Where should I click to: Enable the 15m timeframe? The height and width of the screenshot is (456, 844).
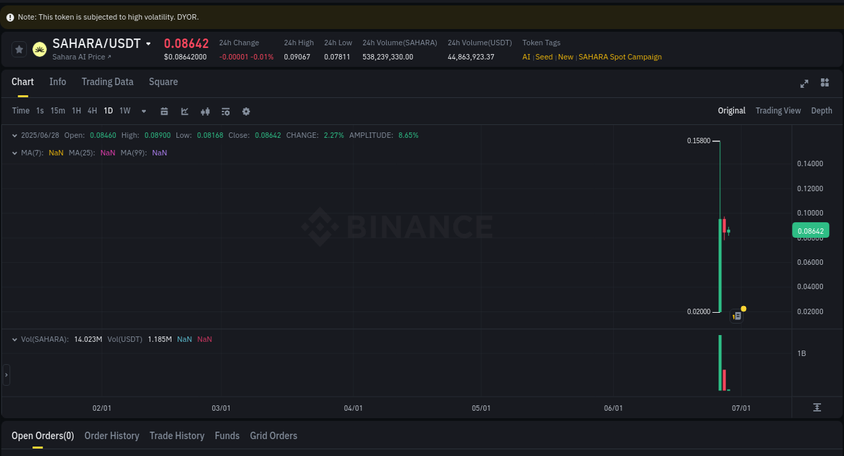pyautogui.click(x=57, y=111)
